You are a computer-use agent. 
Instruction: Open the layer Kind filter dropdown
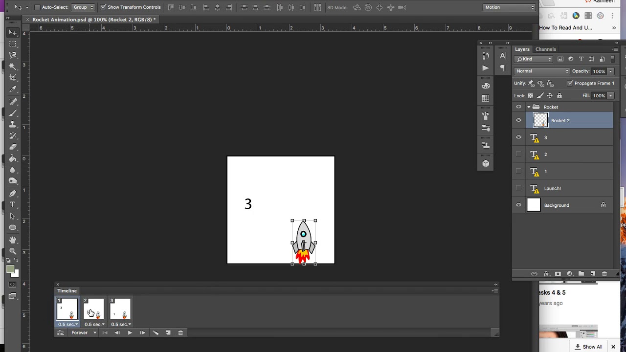(534, 59)
